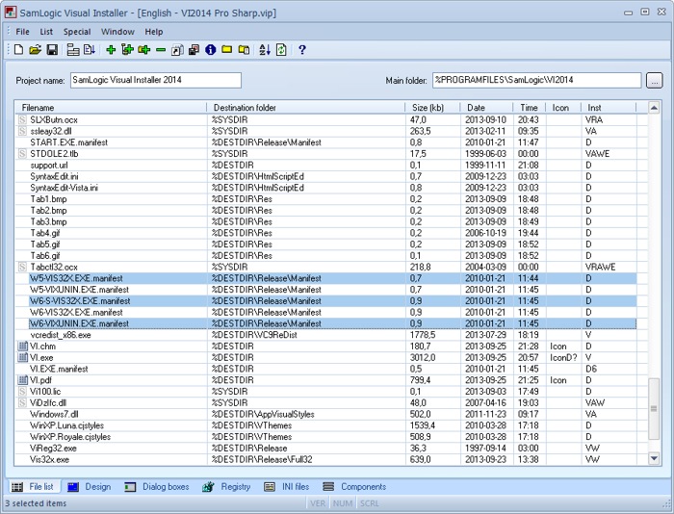Switch to the Dialog boxes tab
The image size is (674, 514).
[157, 487]
